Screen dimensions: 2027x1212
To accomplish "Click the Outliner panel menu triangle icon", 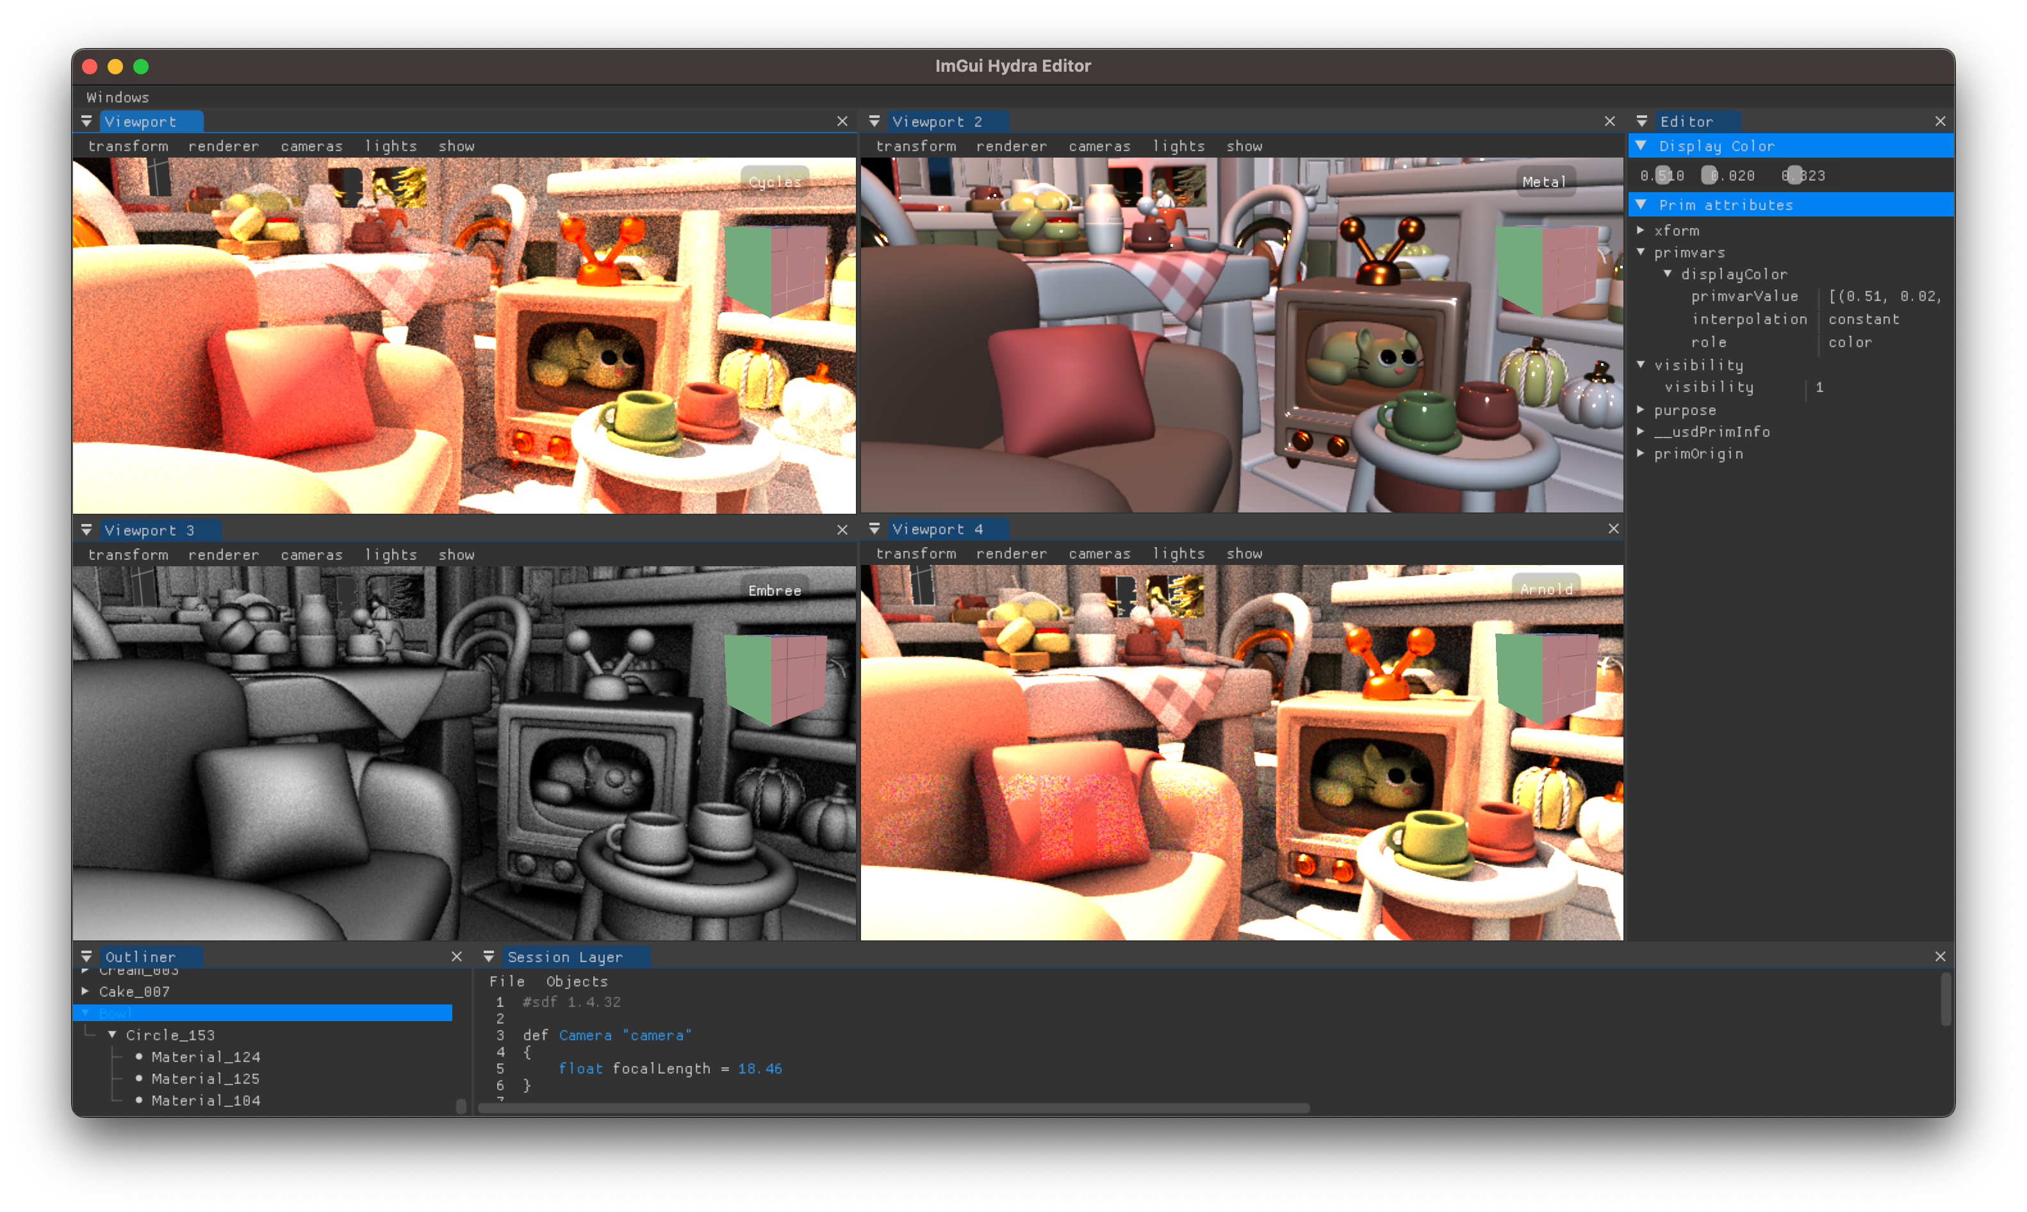I will [86, 956].
